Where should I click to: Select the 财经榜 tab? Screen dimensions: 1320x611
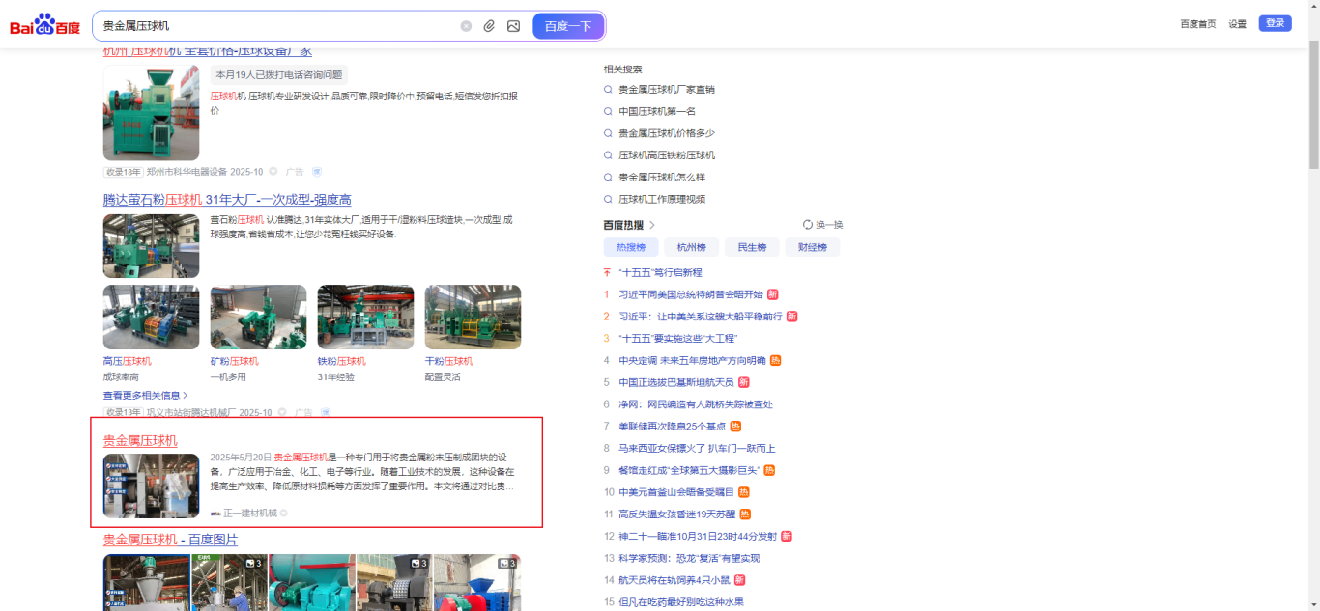812,248
